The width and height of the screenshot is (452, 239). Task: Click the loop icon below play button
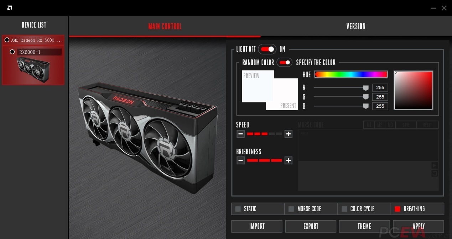[x=435, y=173]
